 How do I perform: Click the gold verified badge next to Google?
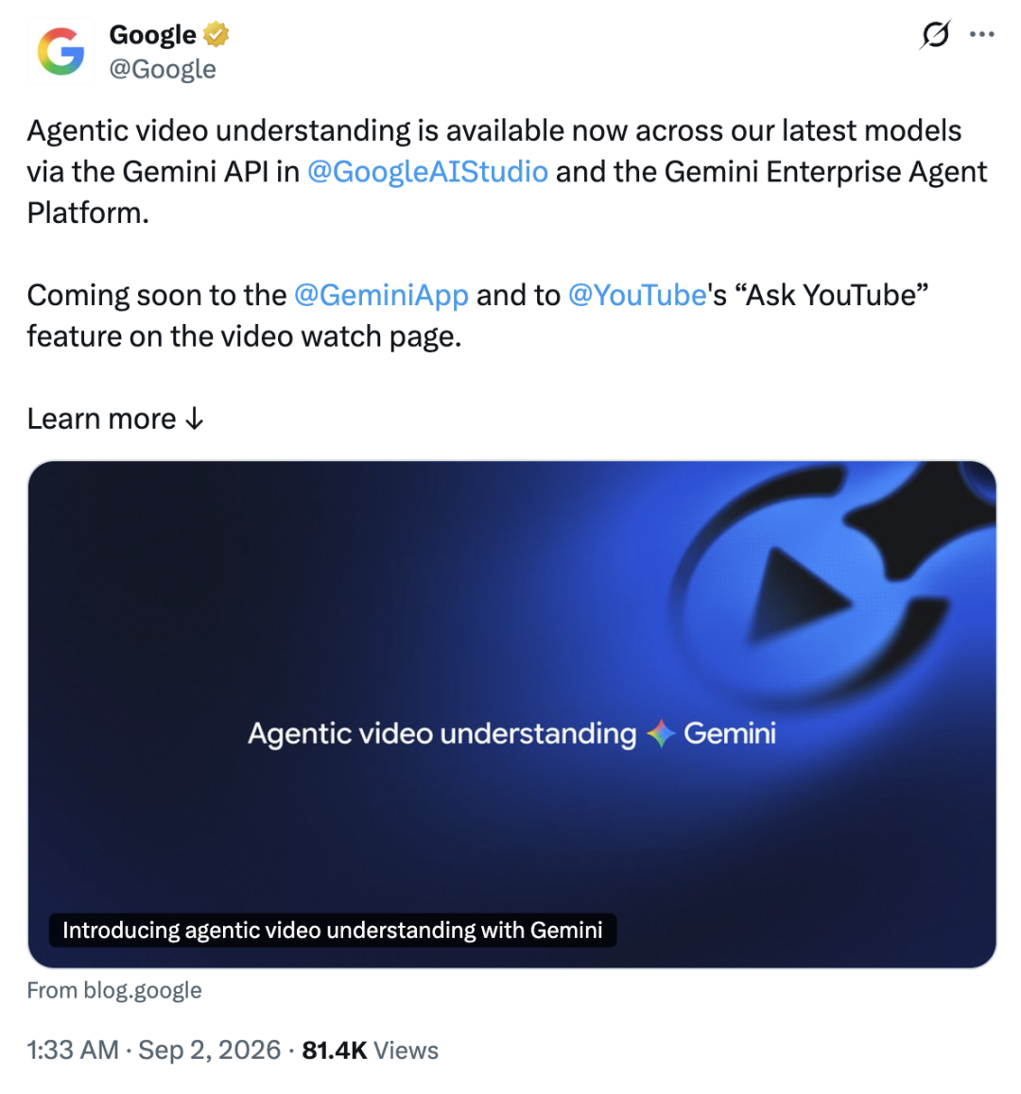(x=216, y=34)
